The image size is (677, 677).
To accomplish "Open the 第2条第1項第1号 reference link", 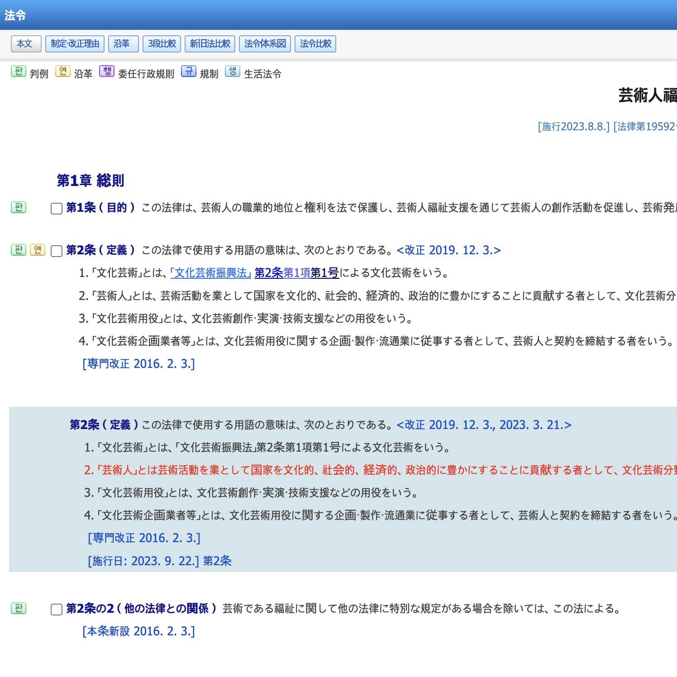I will 296,273.
